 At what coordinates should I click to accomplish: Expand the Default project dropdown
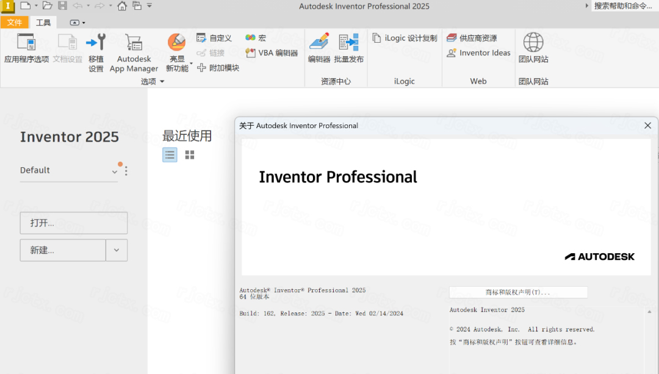point(114,170)
